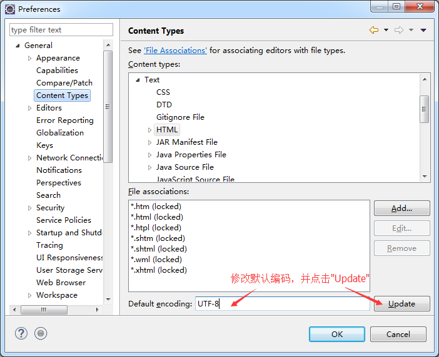Expand the HTML content type node
Viewport: 439px width, 357px height.
coord(149,130)
